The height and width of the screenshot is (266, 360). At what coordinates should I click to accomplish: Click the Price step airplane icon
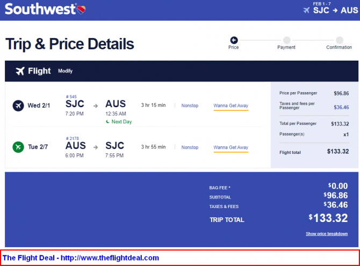234,40
